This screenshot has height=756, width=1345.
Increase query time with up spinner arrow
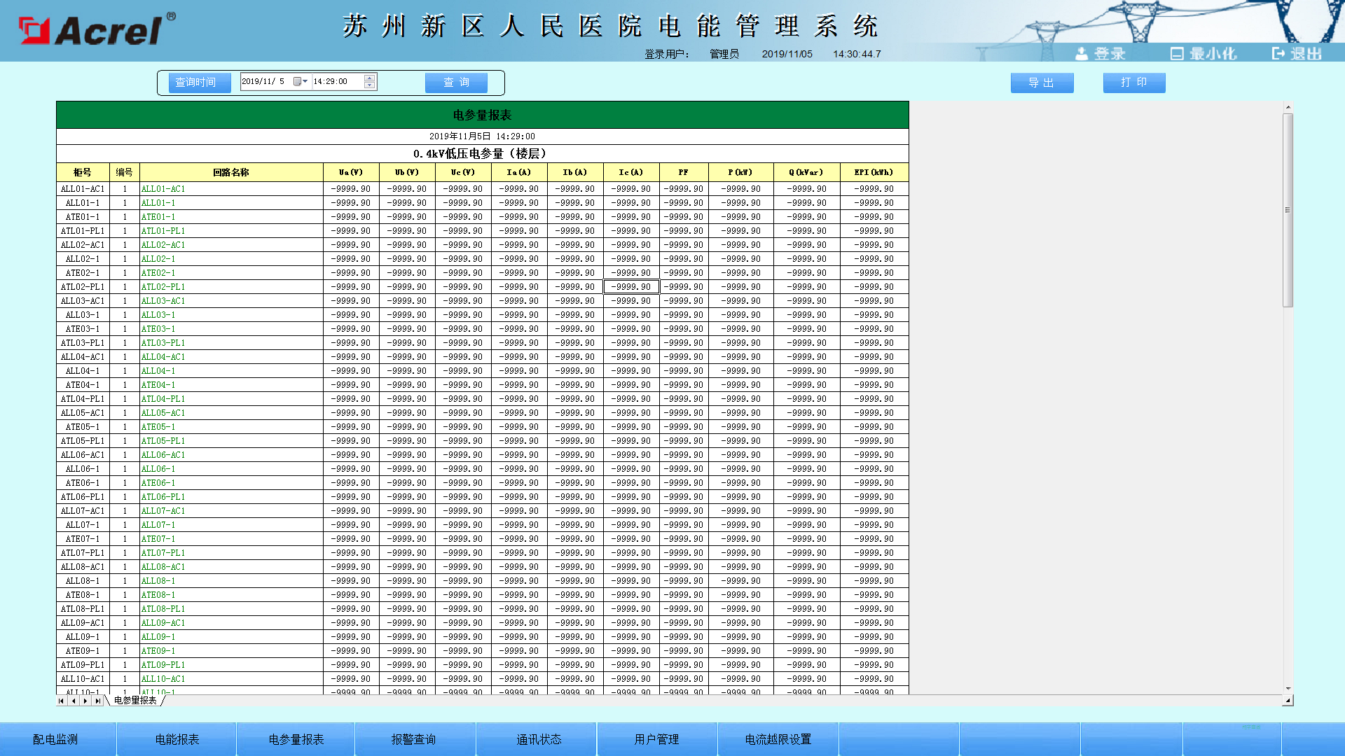369,78
